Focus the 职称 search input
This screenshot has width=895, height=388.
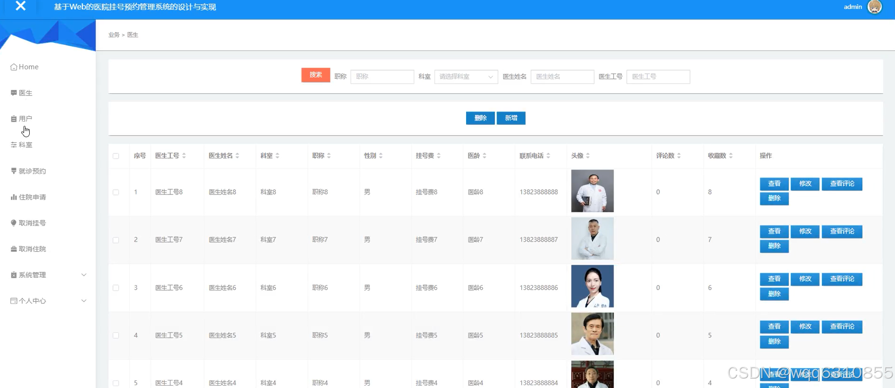click(382, 77)
